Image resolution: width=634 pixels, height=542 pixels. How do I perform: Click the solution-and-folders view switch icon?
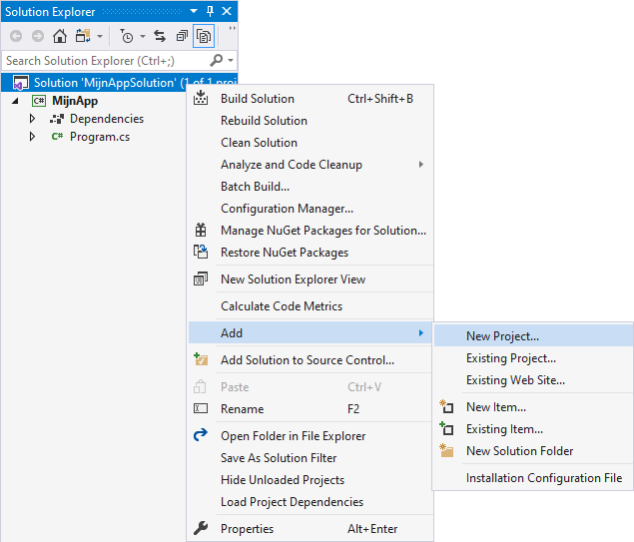click(81, 36)
